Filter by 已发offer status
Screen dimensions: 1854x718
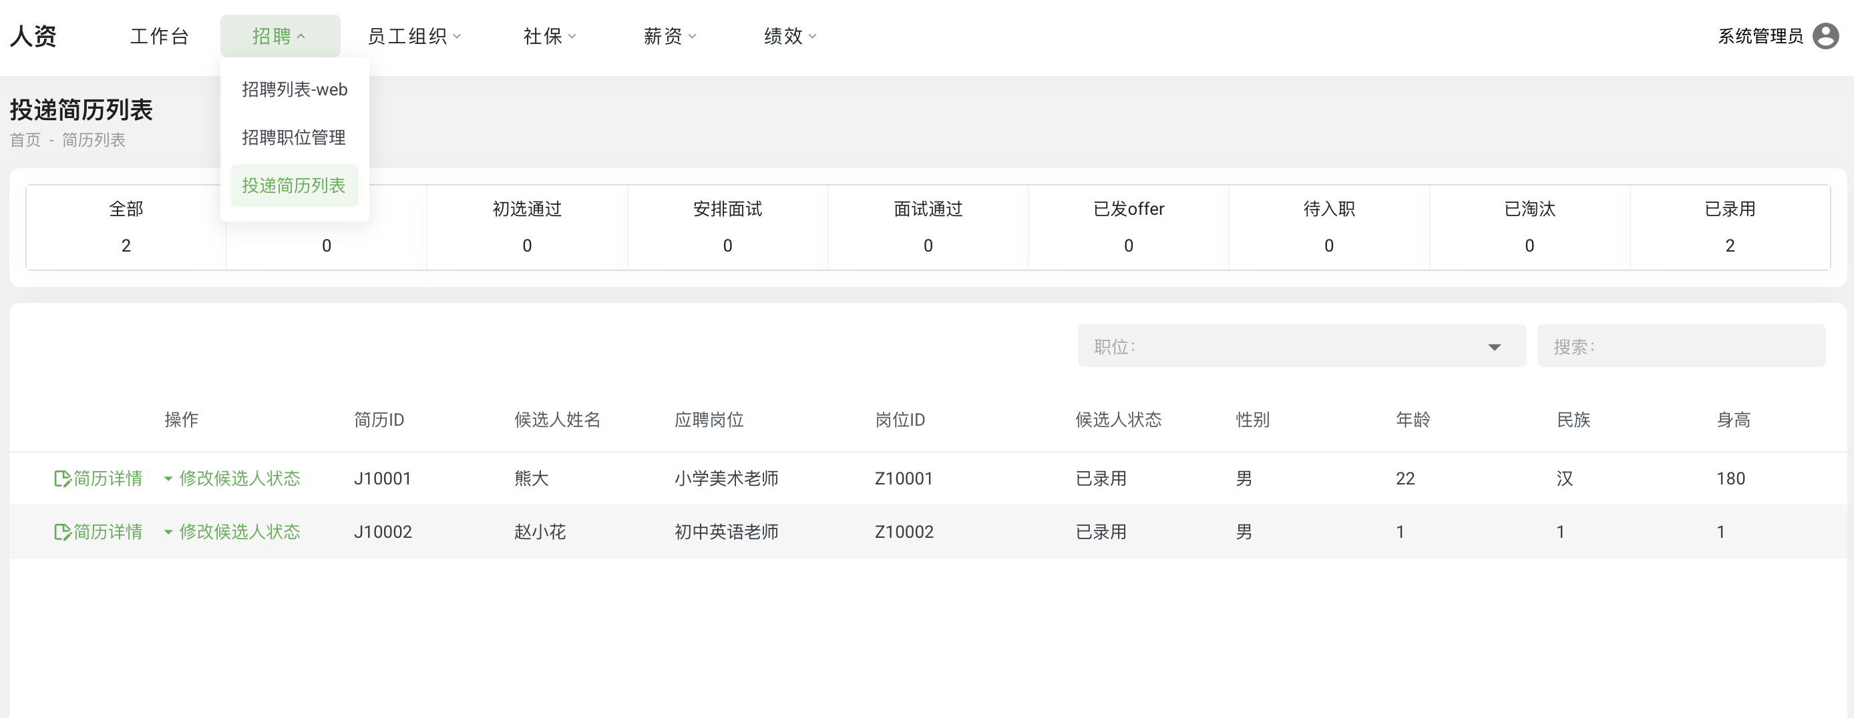1128,227
